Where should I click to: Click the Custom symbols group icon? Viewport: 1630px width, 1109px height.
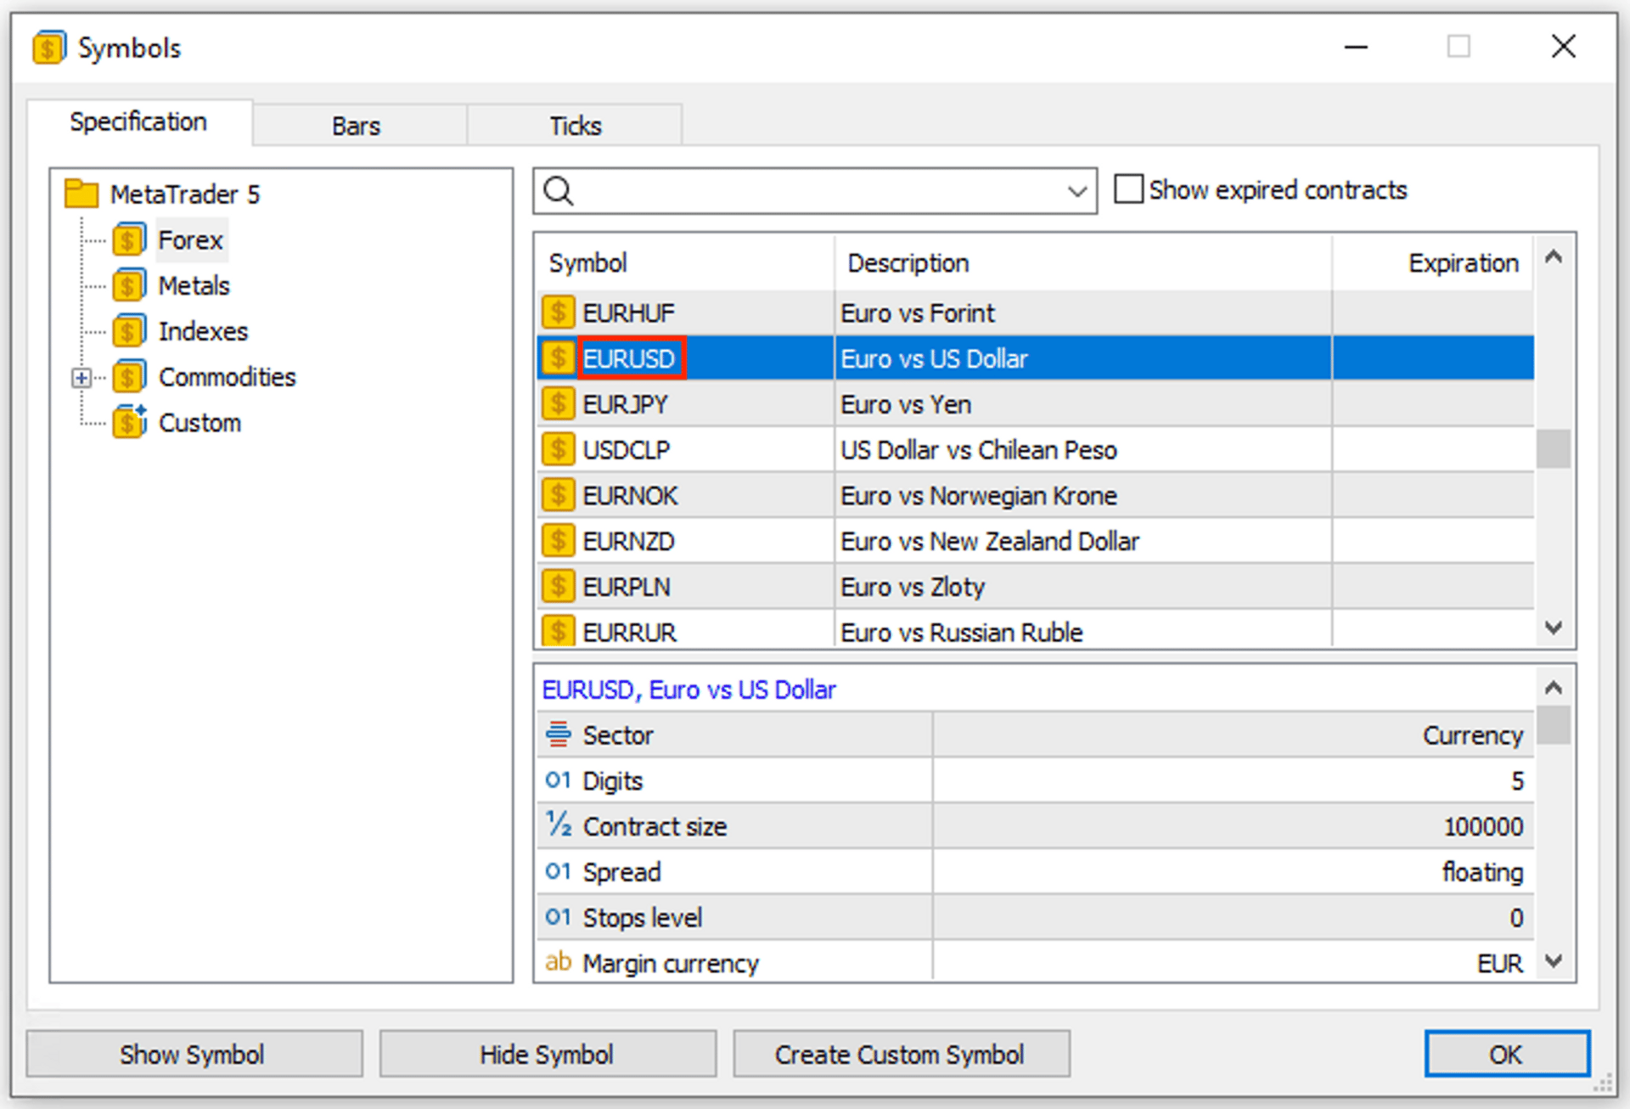coord(129,422)
